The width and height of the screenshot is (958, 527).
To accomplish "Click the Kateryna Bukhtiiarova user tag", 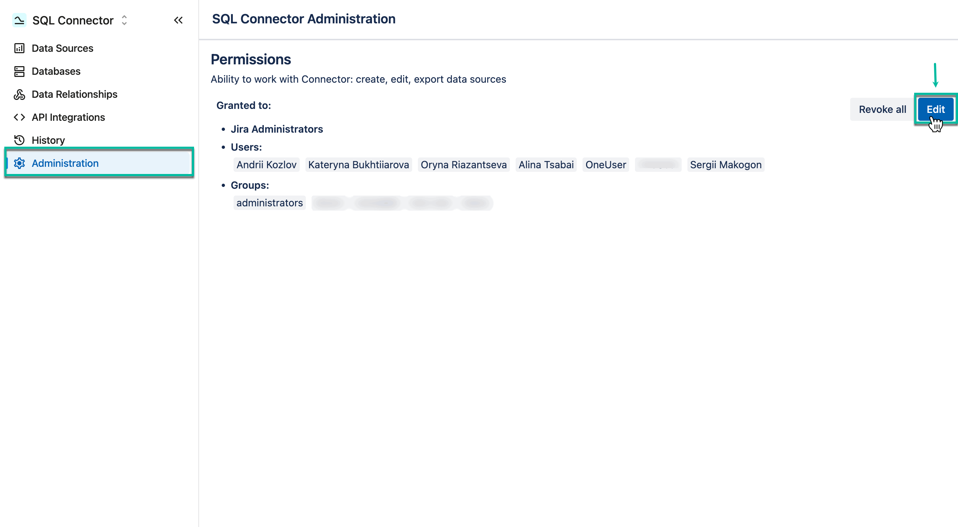I will pos(359,164).
